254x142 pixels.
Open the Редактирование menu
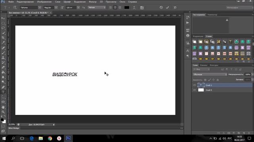pos(25,2)
